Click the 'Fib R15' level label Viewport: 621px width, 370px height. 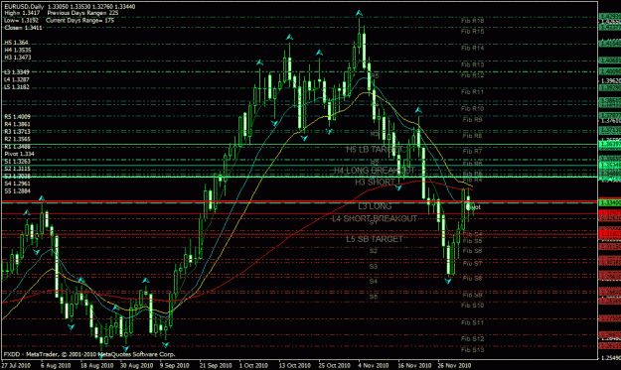point(473,31)
